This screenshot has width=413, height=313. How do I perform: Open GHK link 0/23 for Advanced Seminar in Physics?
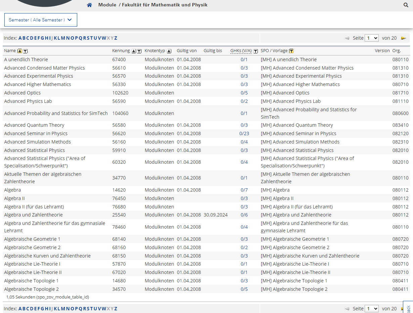(244, 133)
